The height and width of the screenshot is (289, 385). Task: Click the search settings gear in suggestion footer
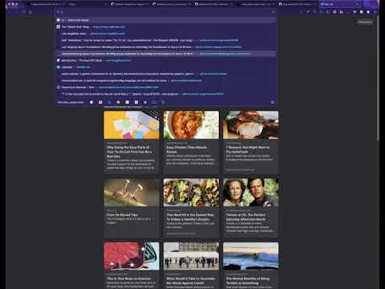273,102
